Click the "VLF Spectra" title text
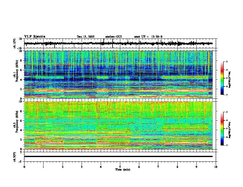 (35, 37)
